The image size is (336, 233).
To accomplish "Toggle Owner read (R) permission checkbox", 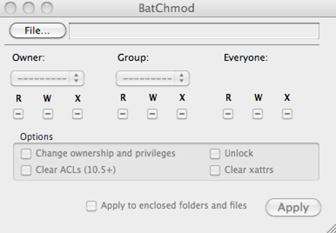I will (18, 114).
